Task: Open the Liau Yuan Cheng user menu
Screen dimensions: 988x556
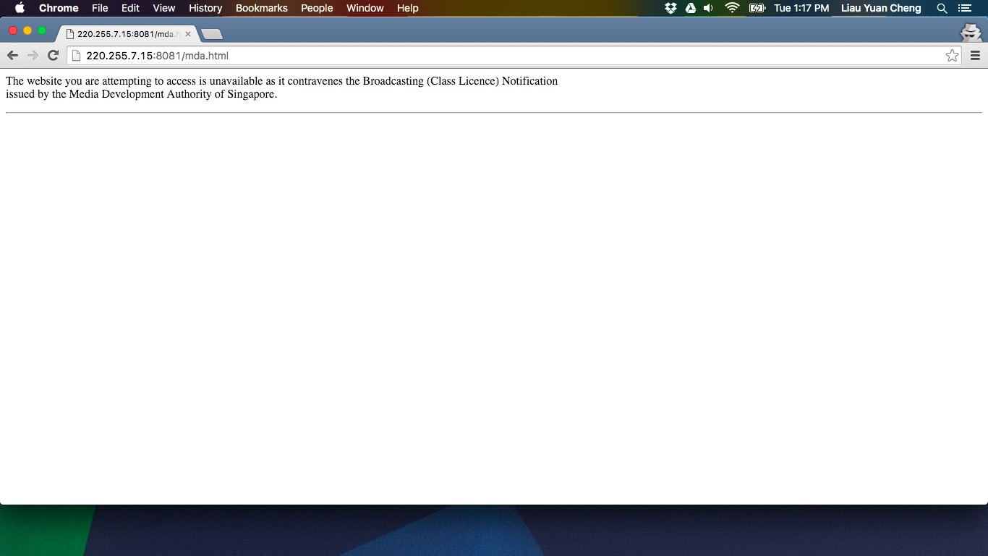Action: coord(881,8)
